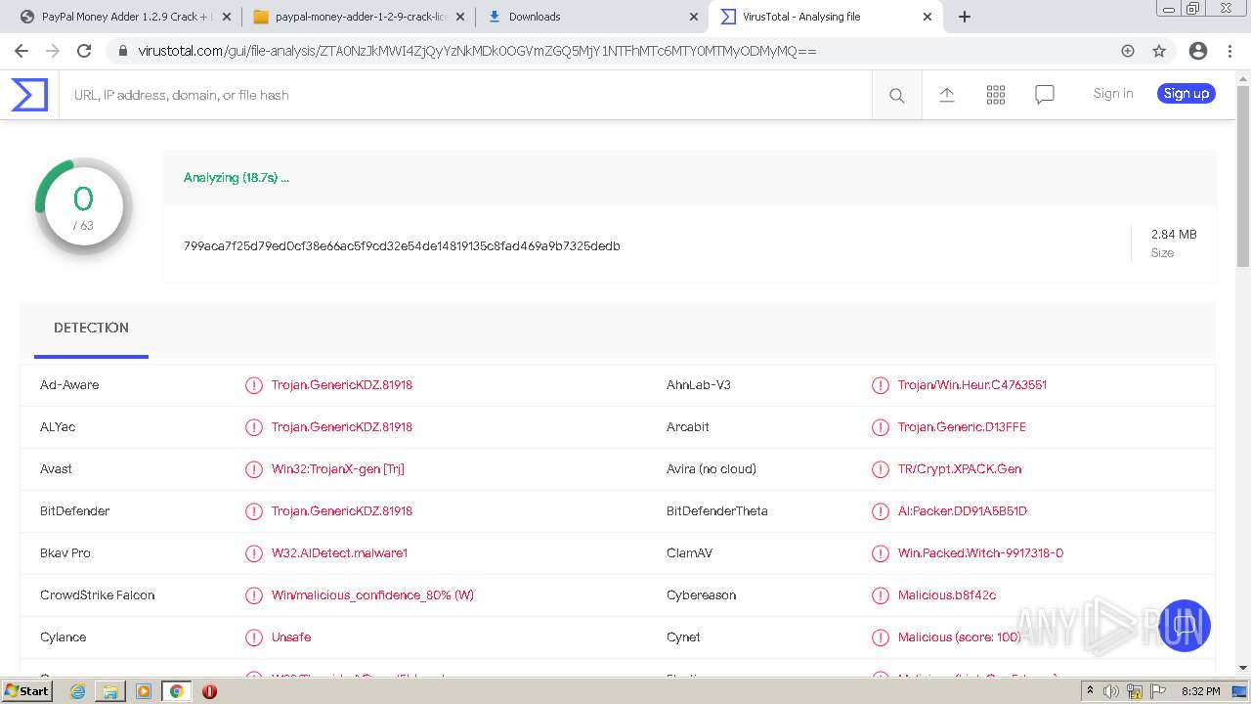Show hidden tray icons arrow
Screen dimensions: 1251x704
coord(1090,691)
